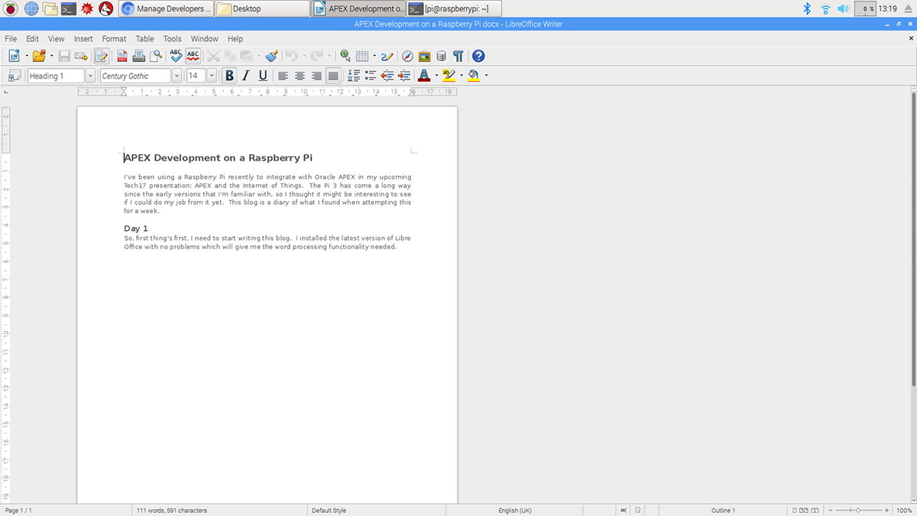Screen dimensions: 917x516
Task: Send the document by email
Action: [x=81, y=56]
